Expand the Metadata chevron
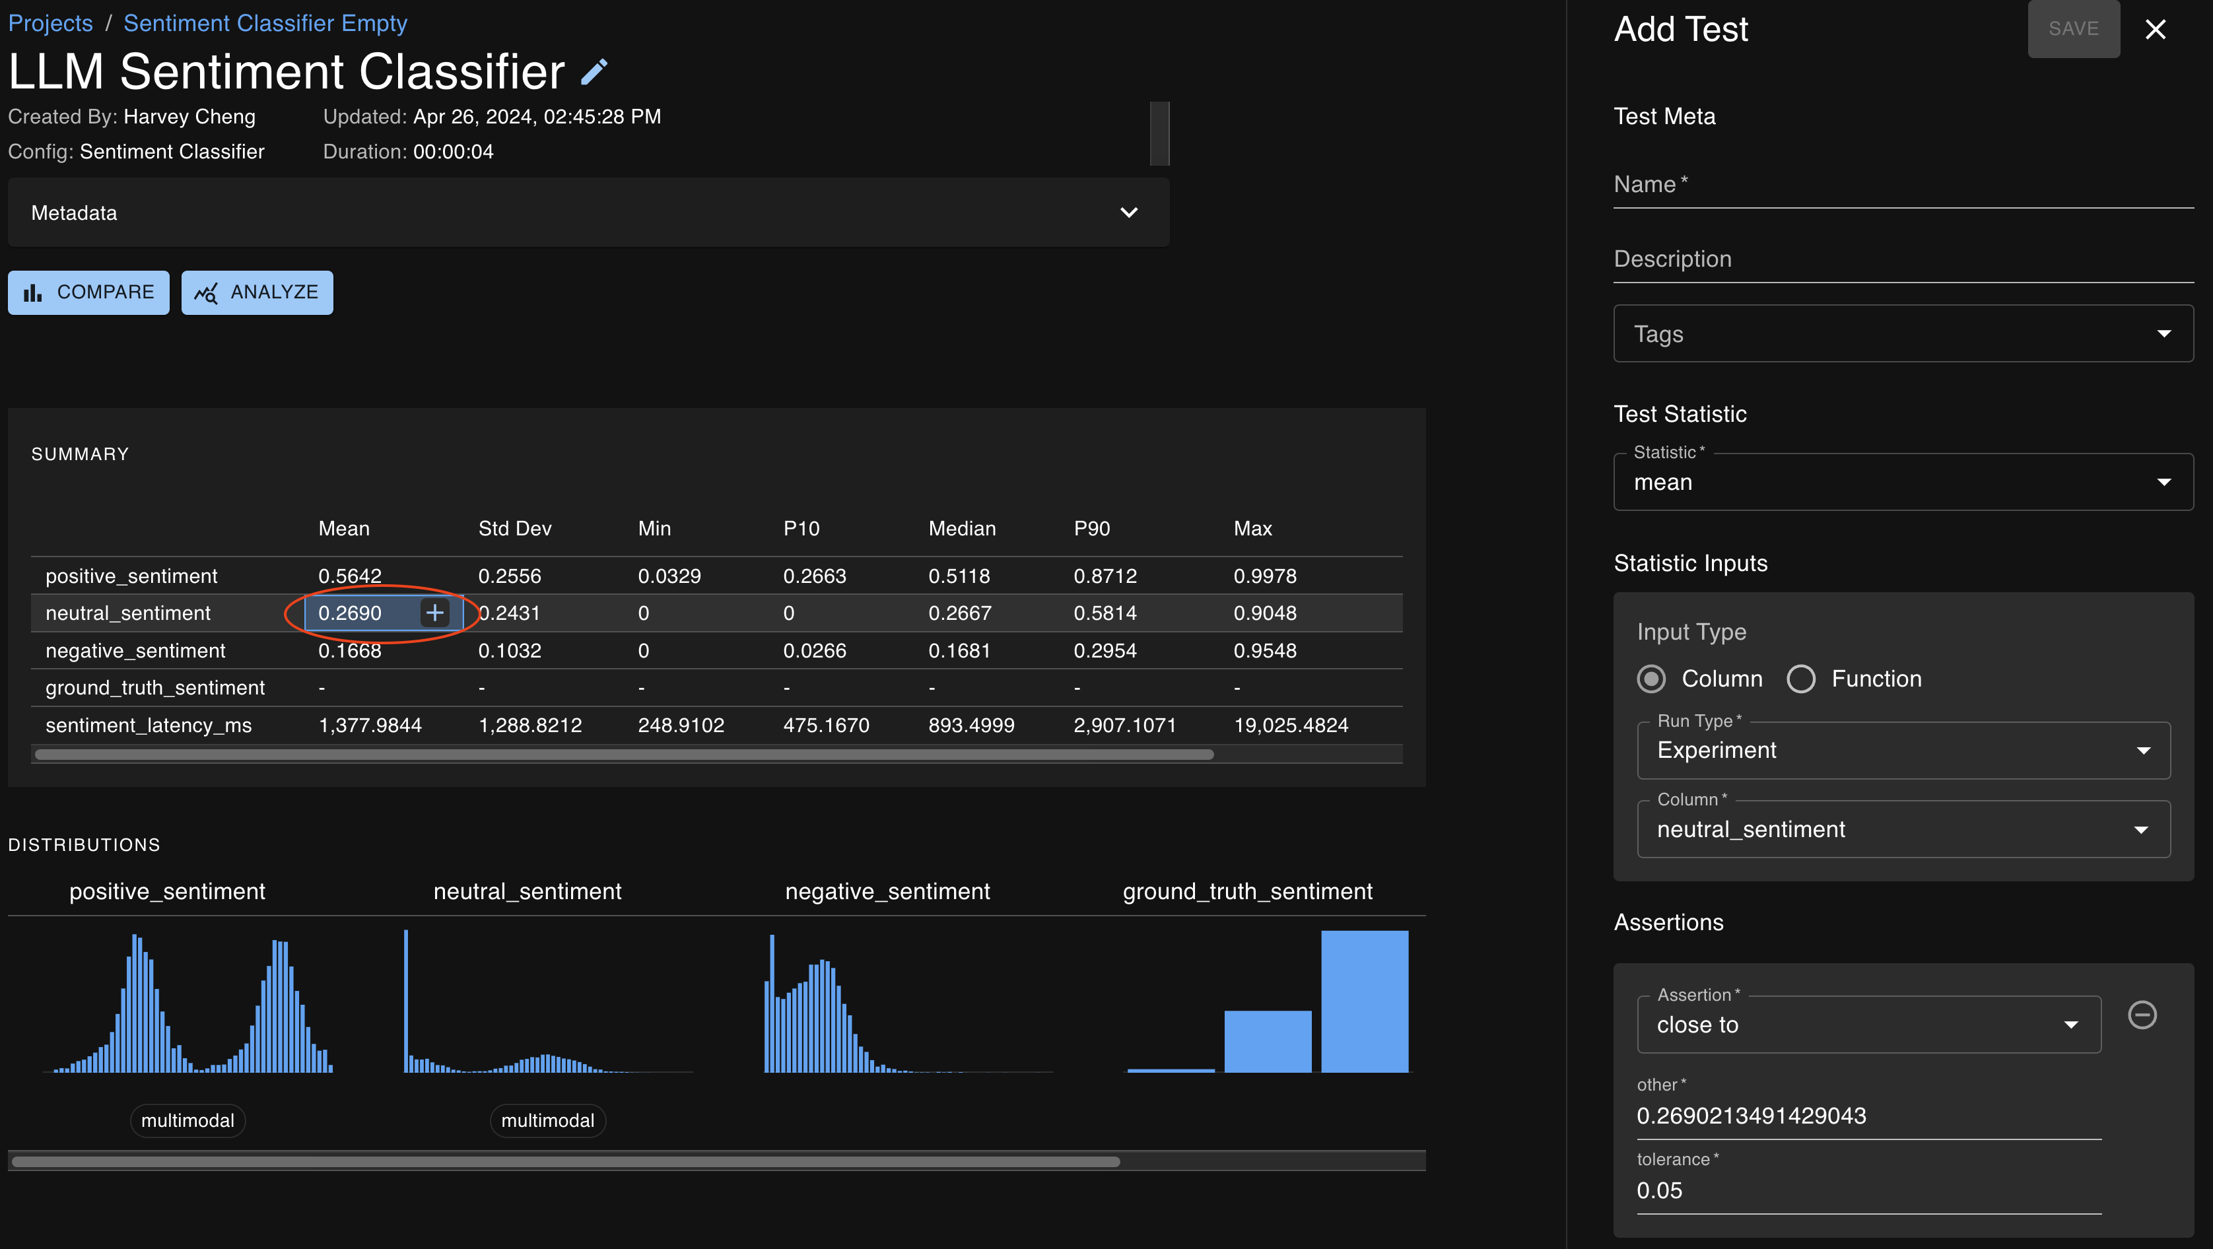 [1129, 212]
